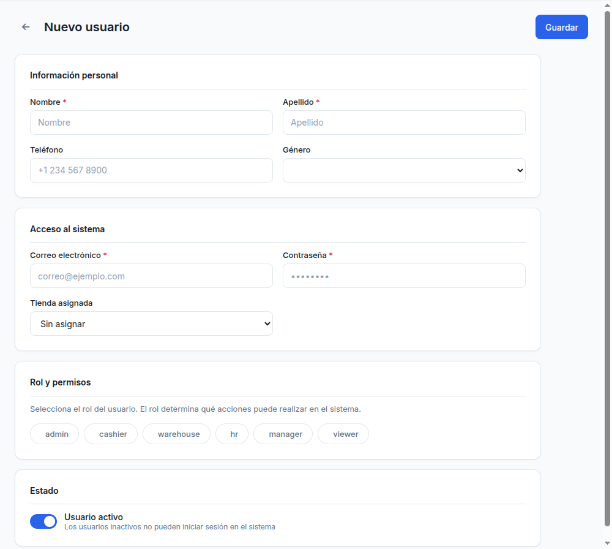
Task: Click the scrollbar down arrow
Action: [x=607, y=543]
